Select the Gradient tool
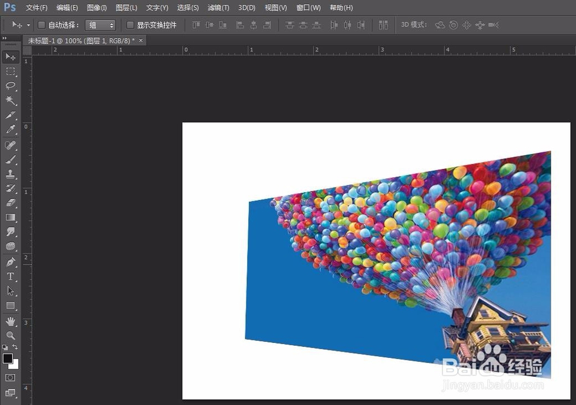Viewport: 576px width, 405px height. click(x=10, y=217)
